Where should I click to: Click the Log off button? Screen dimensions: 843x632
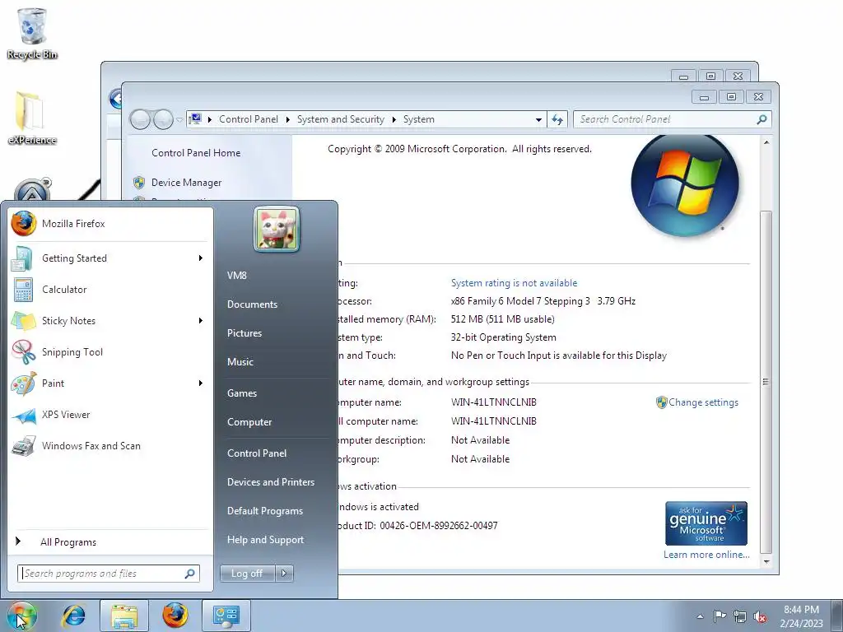click(x=247, y=574)
